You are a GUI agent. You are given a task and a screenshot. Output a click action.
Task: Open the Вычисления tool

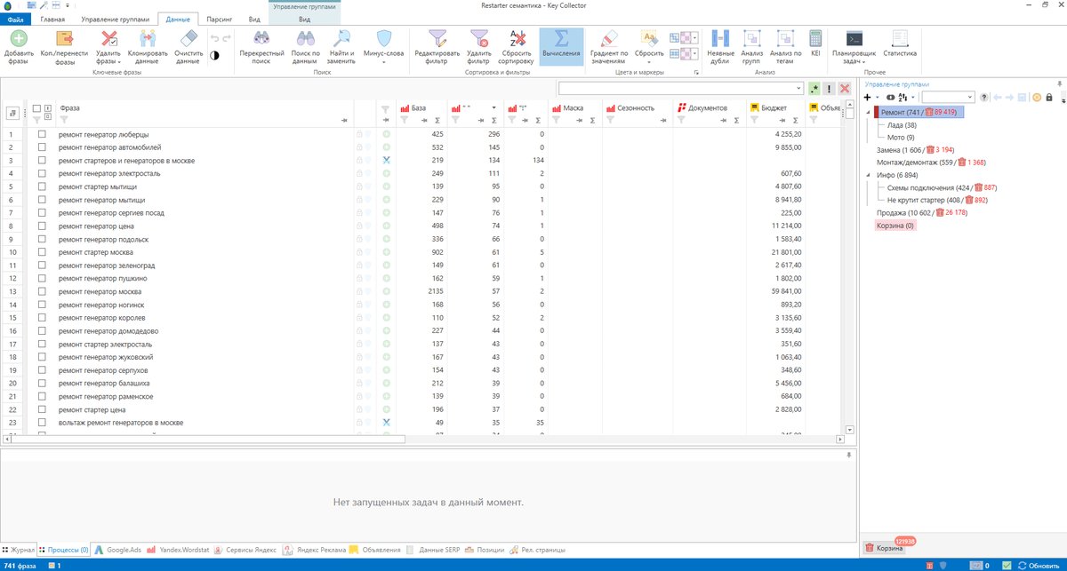click(x=561, y=49)
